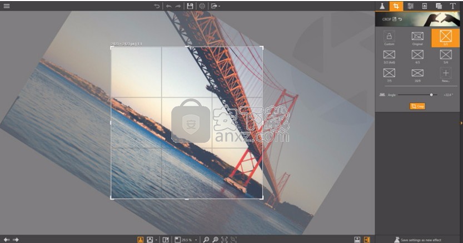Click the bottom-left crop corner handle

click(x=112, y=198)
